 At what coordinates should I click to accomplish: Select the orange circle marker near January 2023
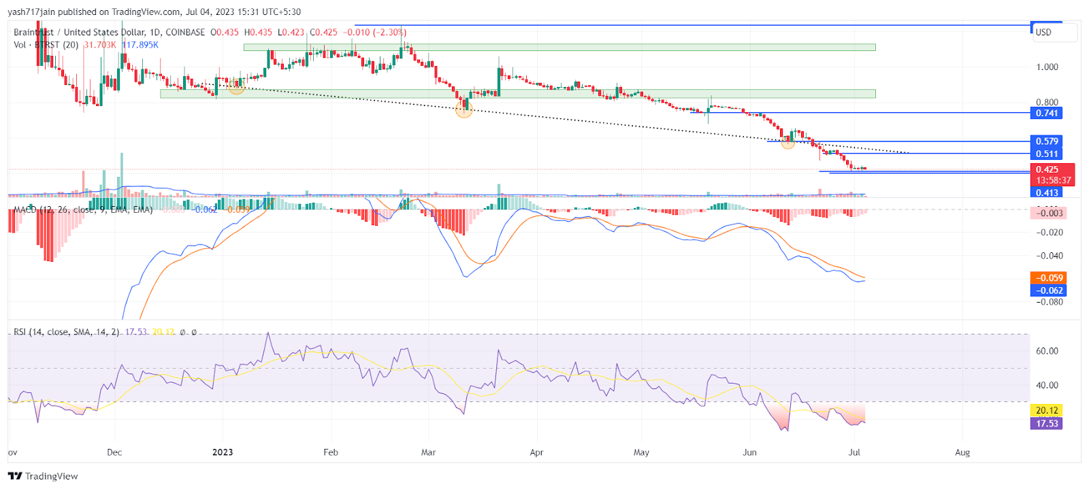236,86
